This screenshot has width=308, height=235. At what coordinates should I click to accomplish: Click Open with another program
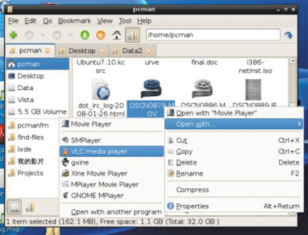pyautogui.click(x=112, y=212)
